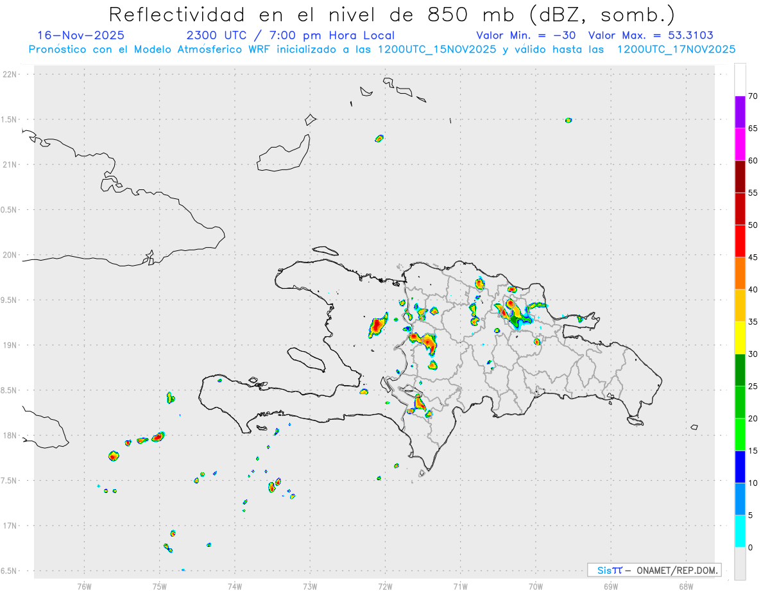Click the colorbar value label "70"
Image resolution: width=770 pixels, height=595 pixels.
tap(753, 96)
